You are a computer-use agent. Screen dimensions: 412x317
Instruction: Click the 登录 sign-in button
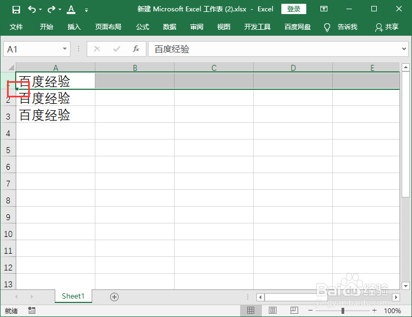click(x=293, y=9)
